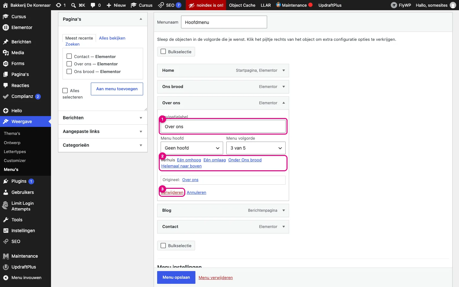459x287 pixels.
Task: Click the Plugins plug icon
Action: (6, 181)
